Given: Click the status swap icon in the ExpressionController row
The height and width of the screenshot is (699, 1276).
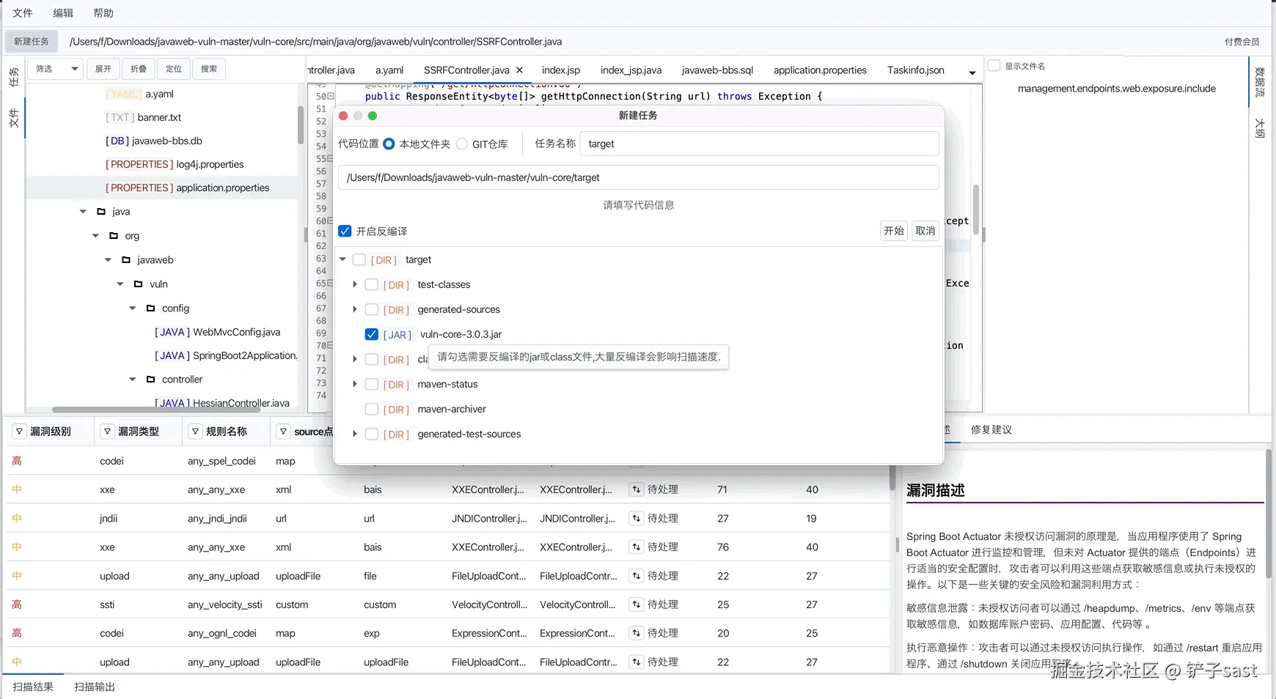Looking at the screenshot, I should (x=636, y=633).
